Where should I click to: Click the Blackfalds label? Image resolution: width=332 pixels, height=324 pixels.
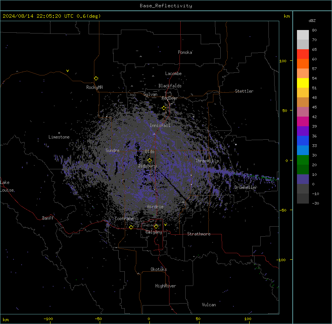point(170,86)
